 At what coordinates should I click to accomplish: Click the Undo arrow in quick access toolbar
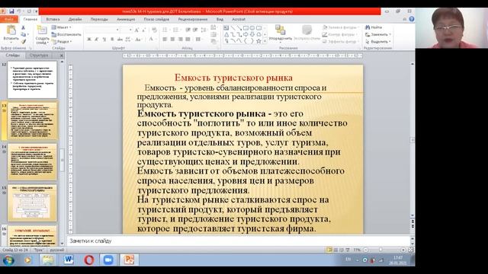(x=19, y=11)
